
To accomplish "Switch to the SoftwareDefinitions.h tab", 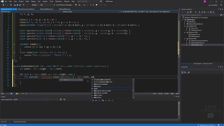I will tap(47, 9).
